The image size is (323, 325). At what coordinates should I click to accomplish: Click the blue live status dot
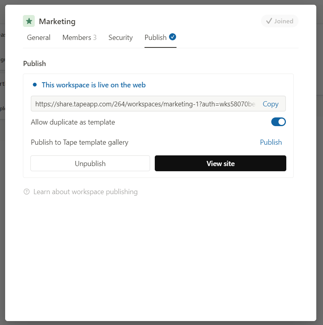(x=35, y=85)
